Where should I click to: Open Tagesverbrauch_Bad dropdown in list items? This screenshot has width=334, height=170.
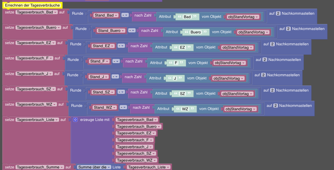[137, 120]
